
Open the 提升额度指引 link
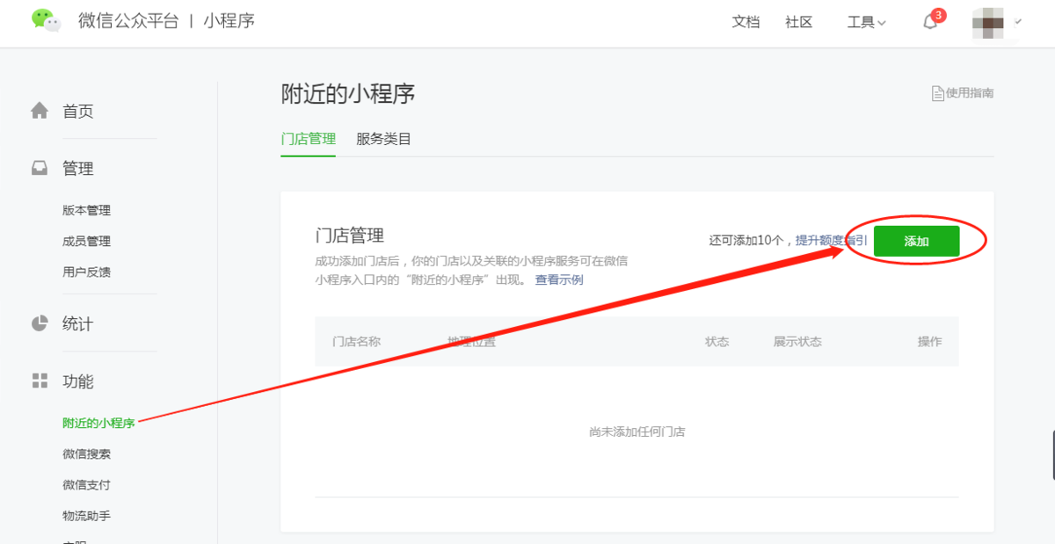(x=832, y=240)
